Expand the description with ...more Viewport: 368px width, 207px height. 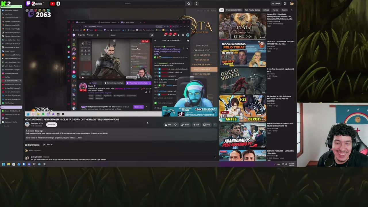tap(79, 138)
